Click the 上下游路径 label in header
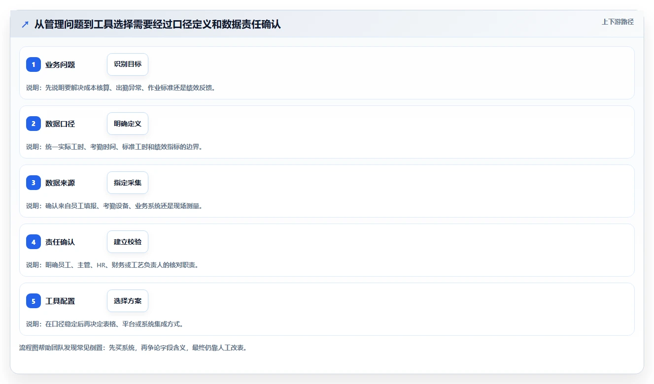The width and height of the screenshot is (654, 384). [x=618, y=22]
